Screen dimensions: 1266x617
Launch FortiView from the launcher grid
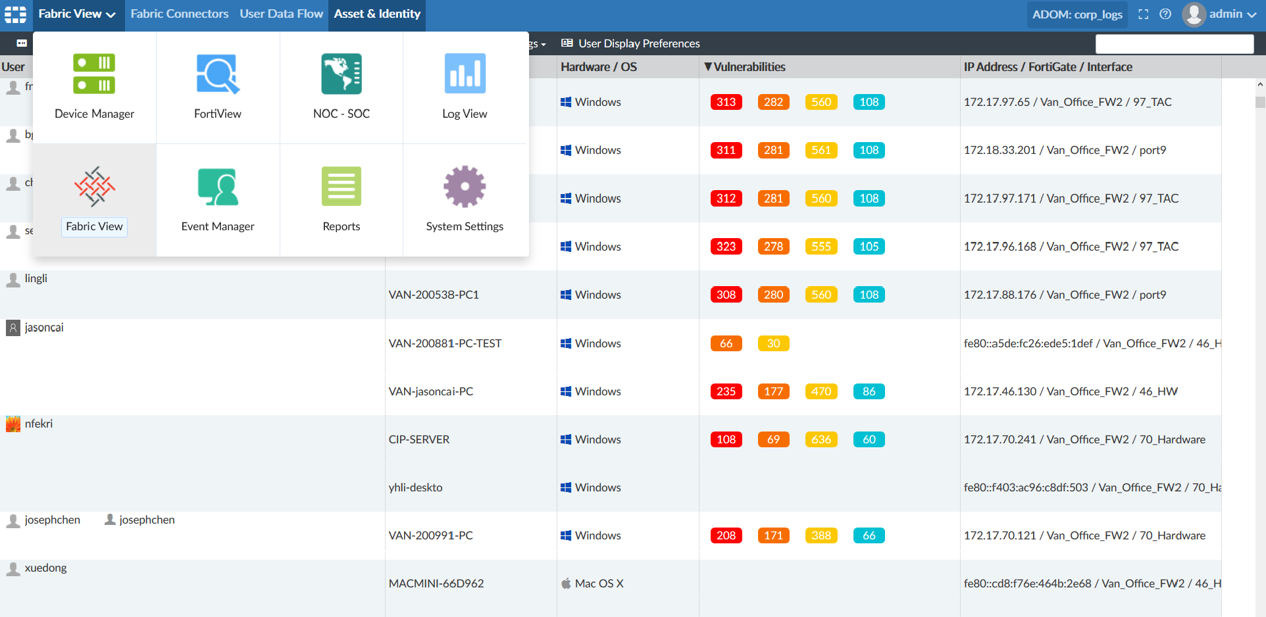[217, 86]
